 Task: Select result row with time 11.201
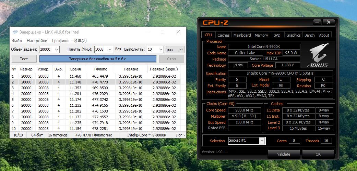(95, 94)
